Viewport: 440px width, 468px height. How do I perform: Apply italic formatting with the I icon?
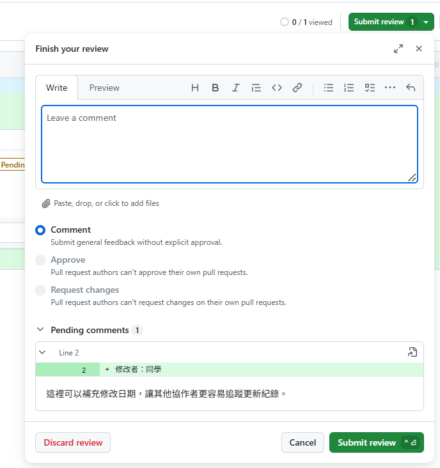point(236,88)
